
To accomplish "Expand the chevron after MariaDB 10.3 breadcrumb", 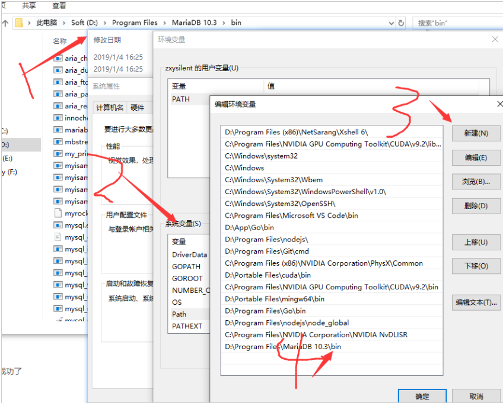I will pyautogui.click(x=224, y=23).
